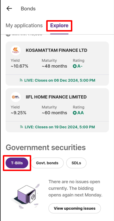Screen dimensions: 114x221
Task: Click View upcoming issues button
Action: (x=75, y=208)
